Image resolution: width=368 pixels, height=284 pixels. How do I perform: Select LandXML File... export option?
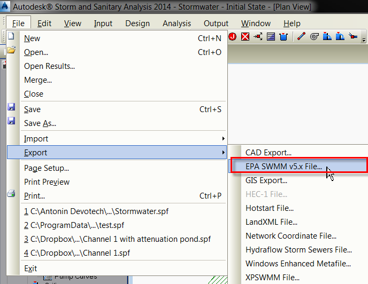298,222
